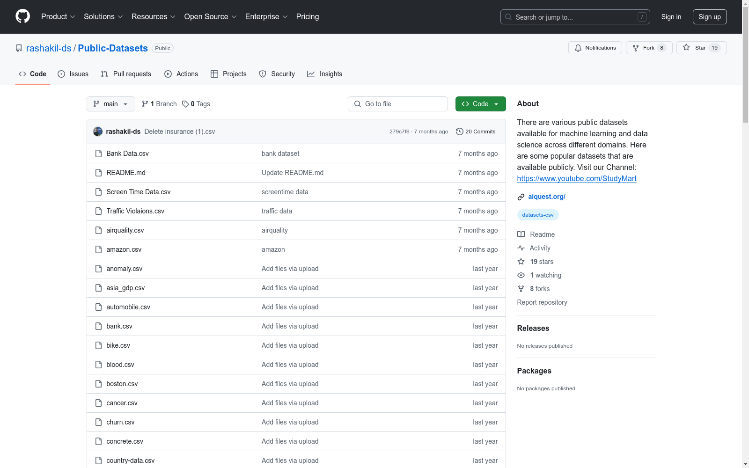Image resolution: width=749 pixels, height=468 pixels.
Task: Click the file icon for churn.csv
Action: [98, 422]
